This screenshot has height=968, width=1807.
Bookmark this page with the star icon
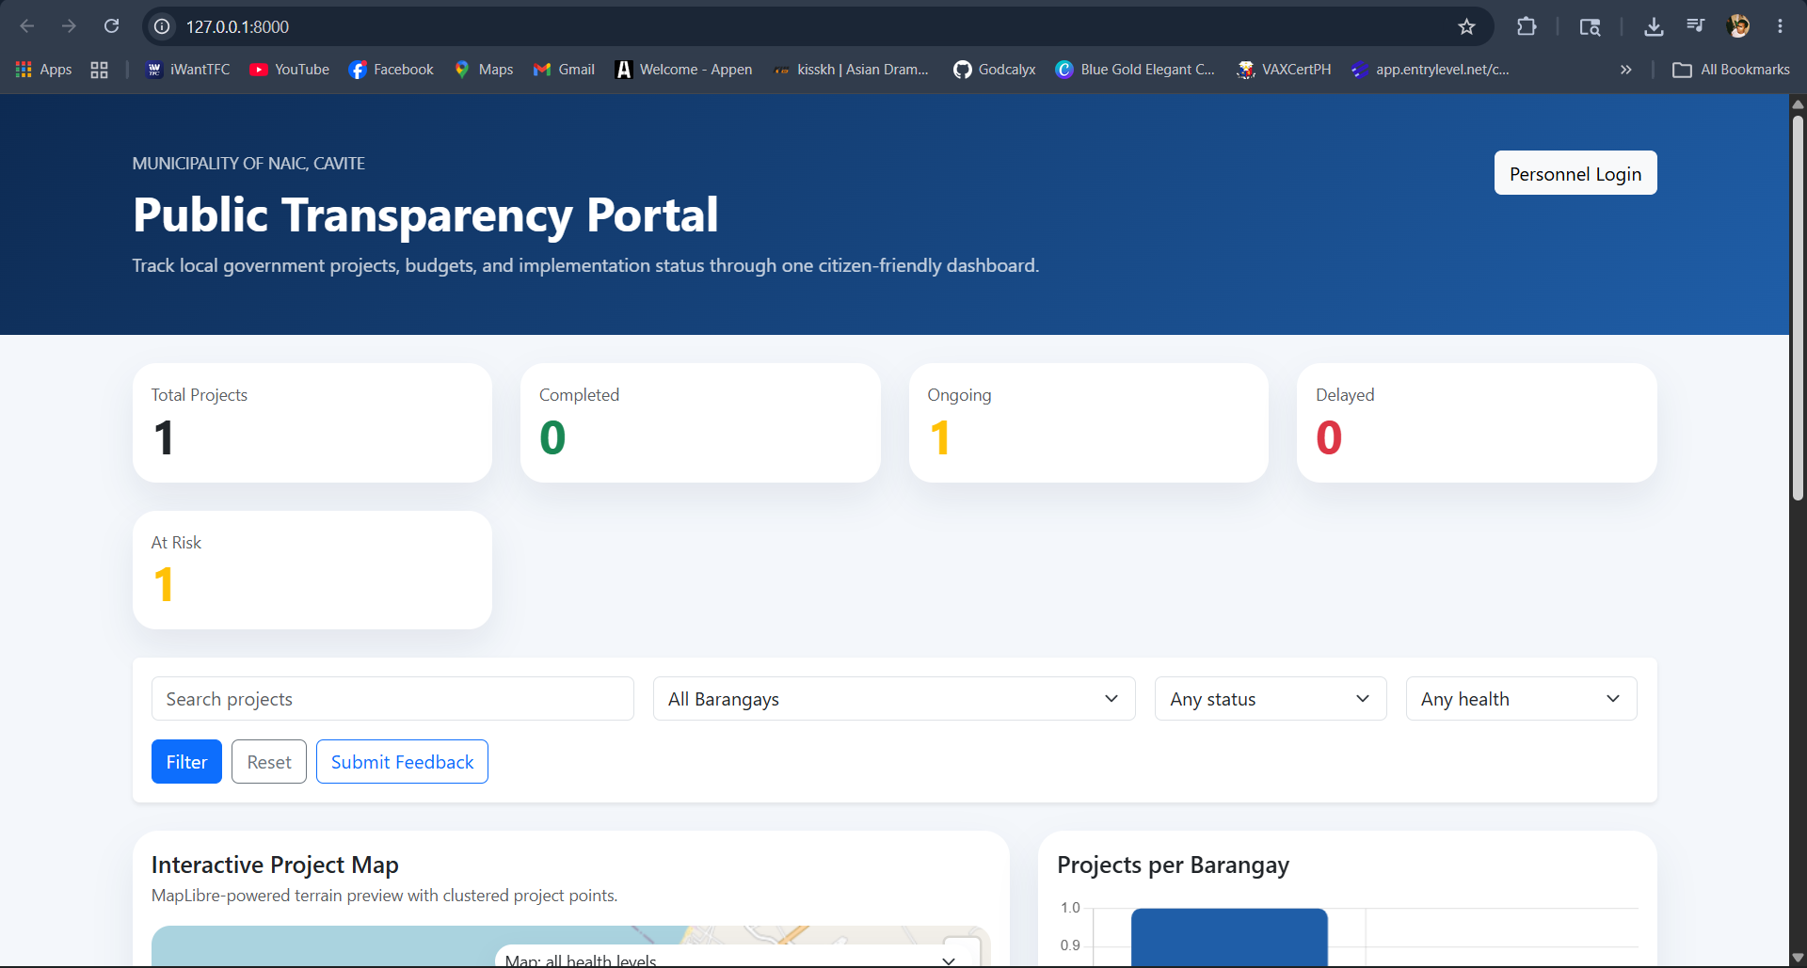[1466, 26]
